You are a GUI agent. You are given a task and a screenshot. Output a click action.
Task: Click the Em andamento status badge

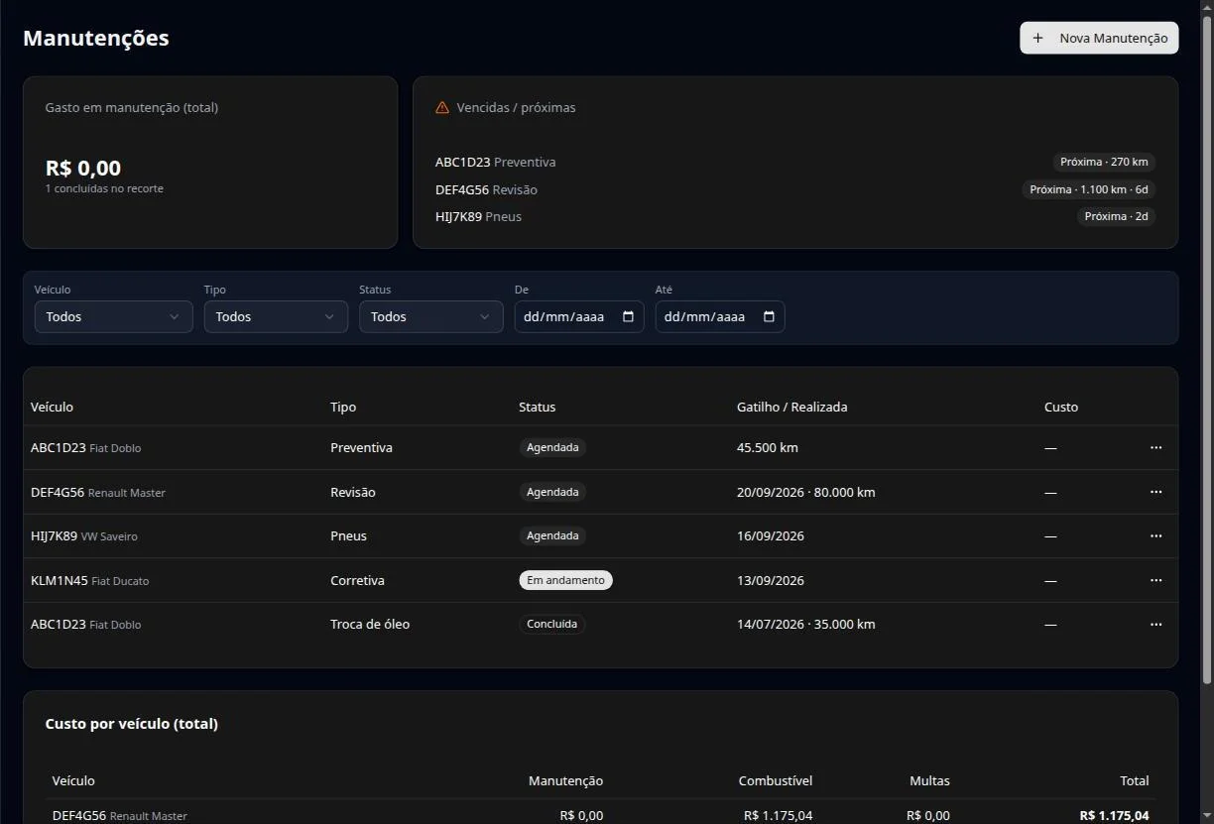tap(565, 580)
